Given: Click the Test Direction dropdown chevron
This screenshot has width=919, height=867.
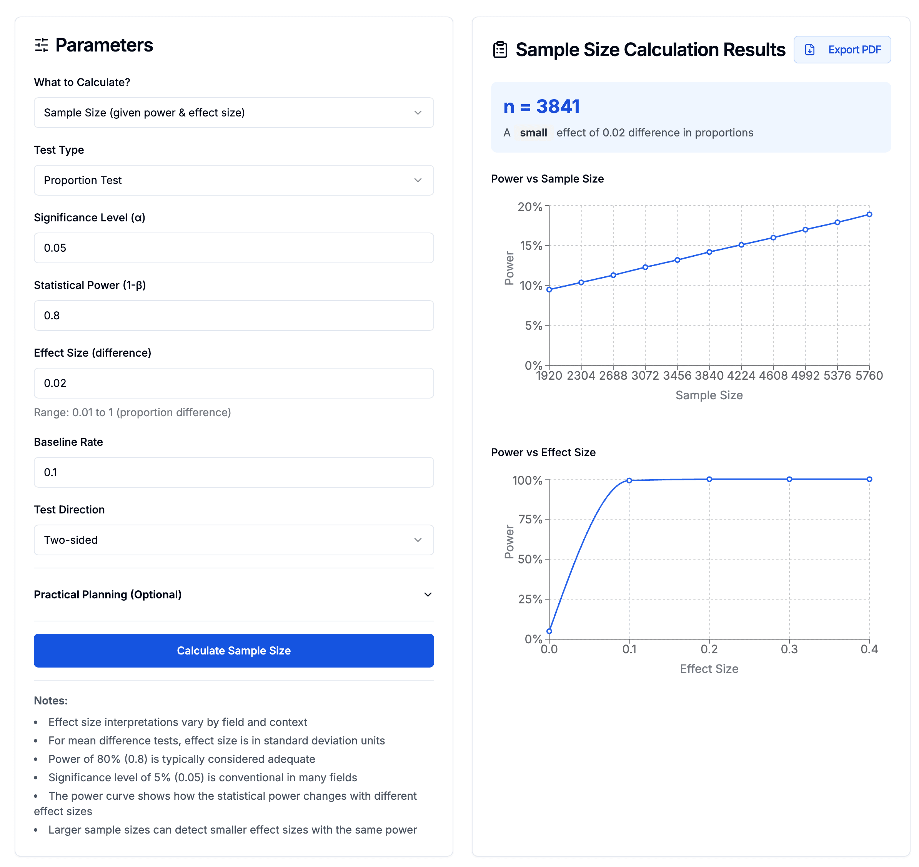Looking at the screenshot, I should [x=418, y=540].
